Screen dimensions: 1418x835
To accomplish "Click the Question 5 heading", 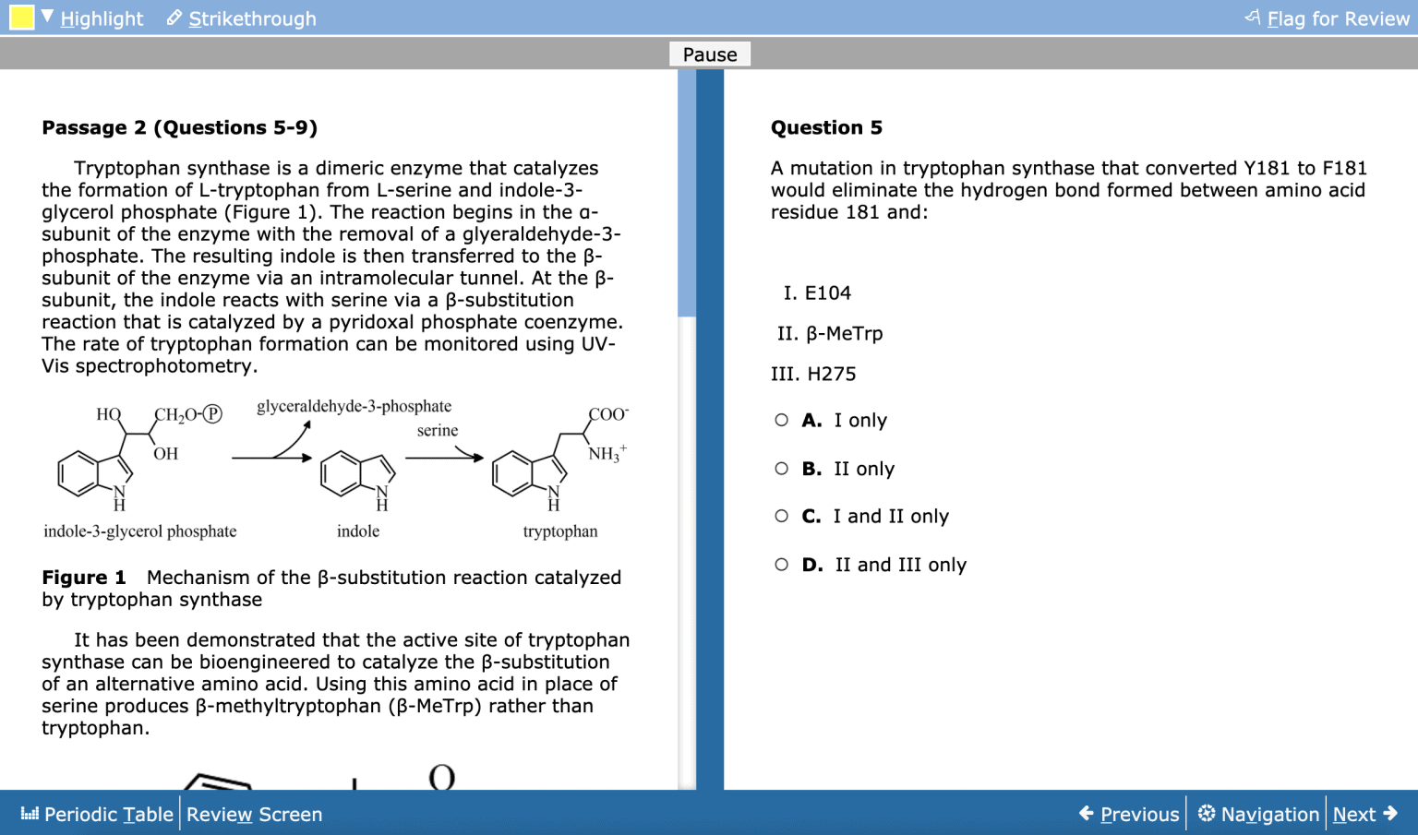I will (x=826, y=127).
